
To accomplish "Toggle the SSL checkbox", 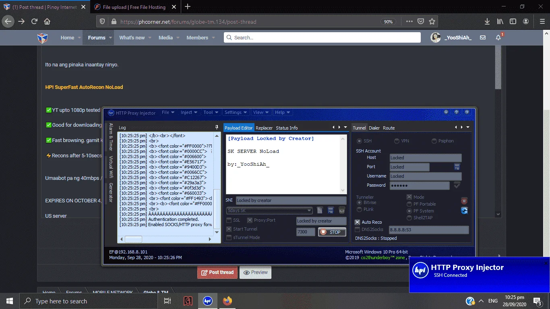I will 229,220.
